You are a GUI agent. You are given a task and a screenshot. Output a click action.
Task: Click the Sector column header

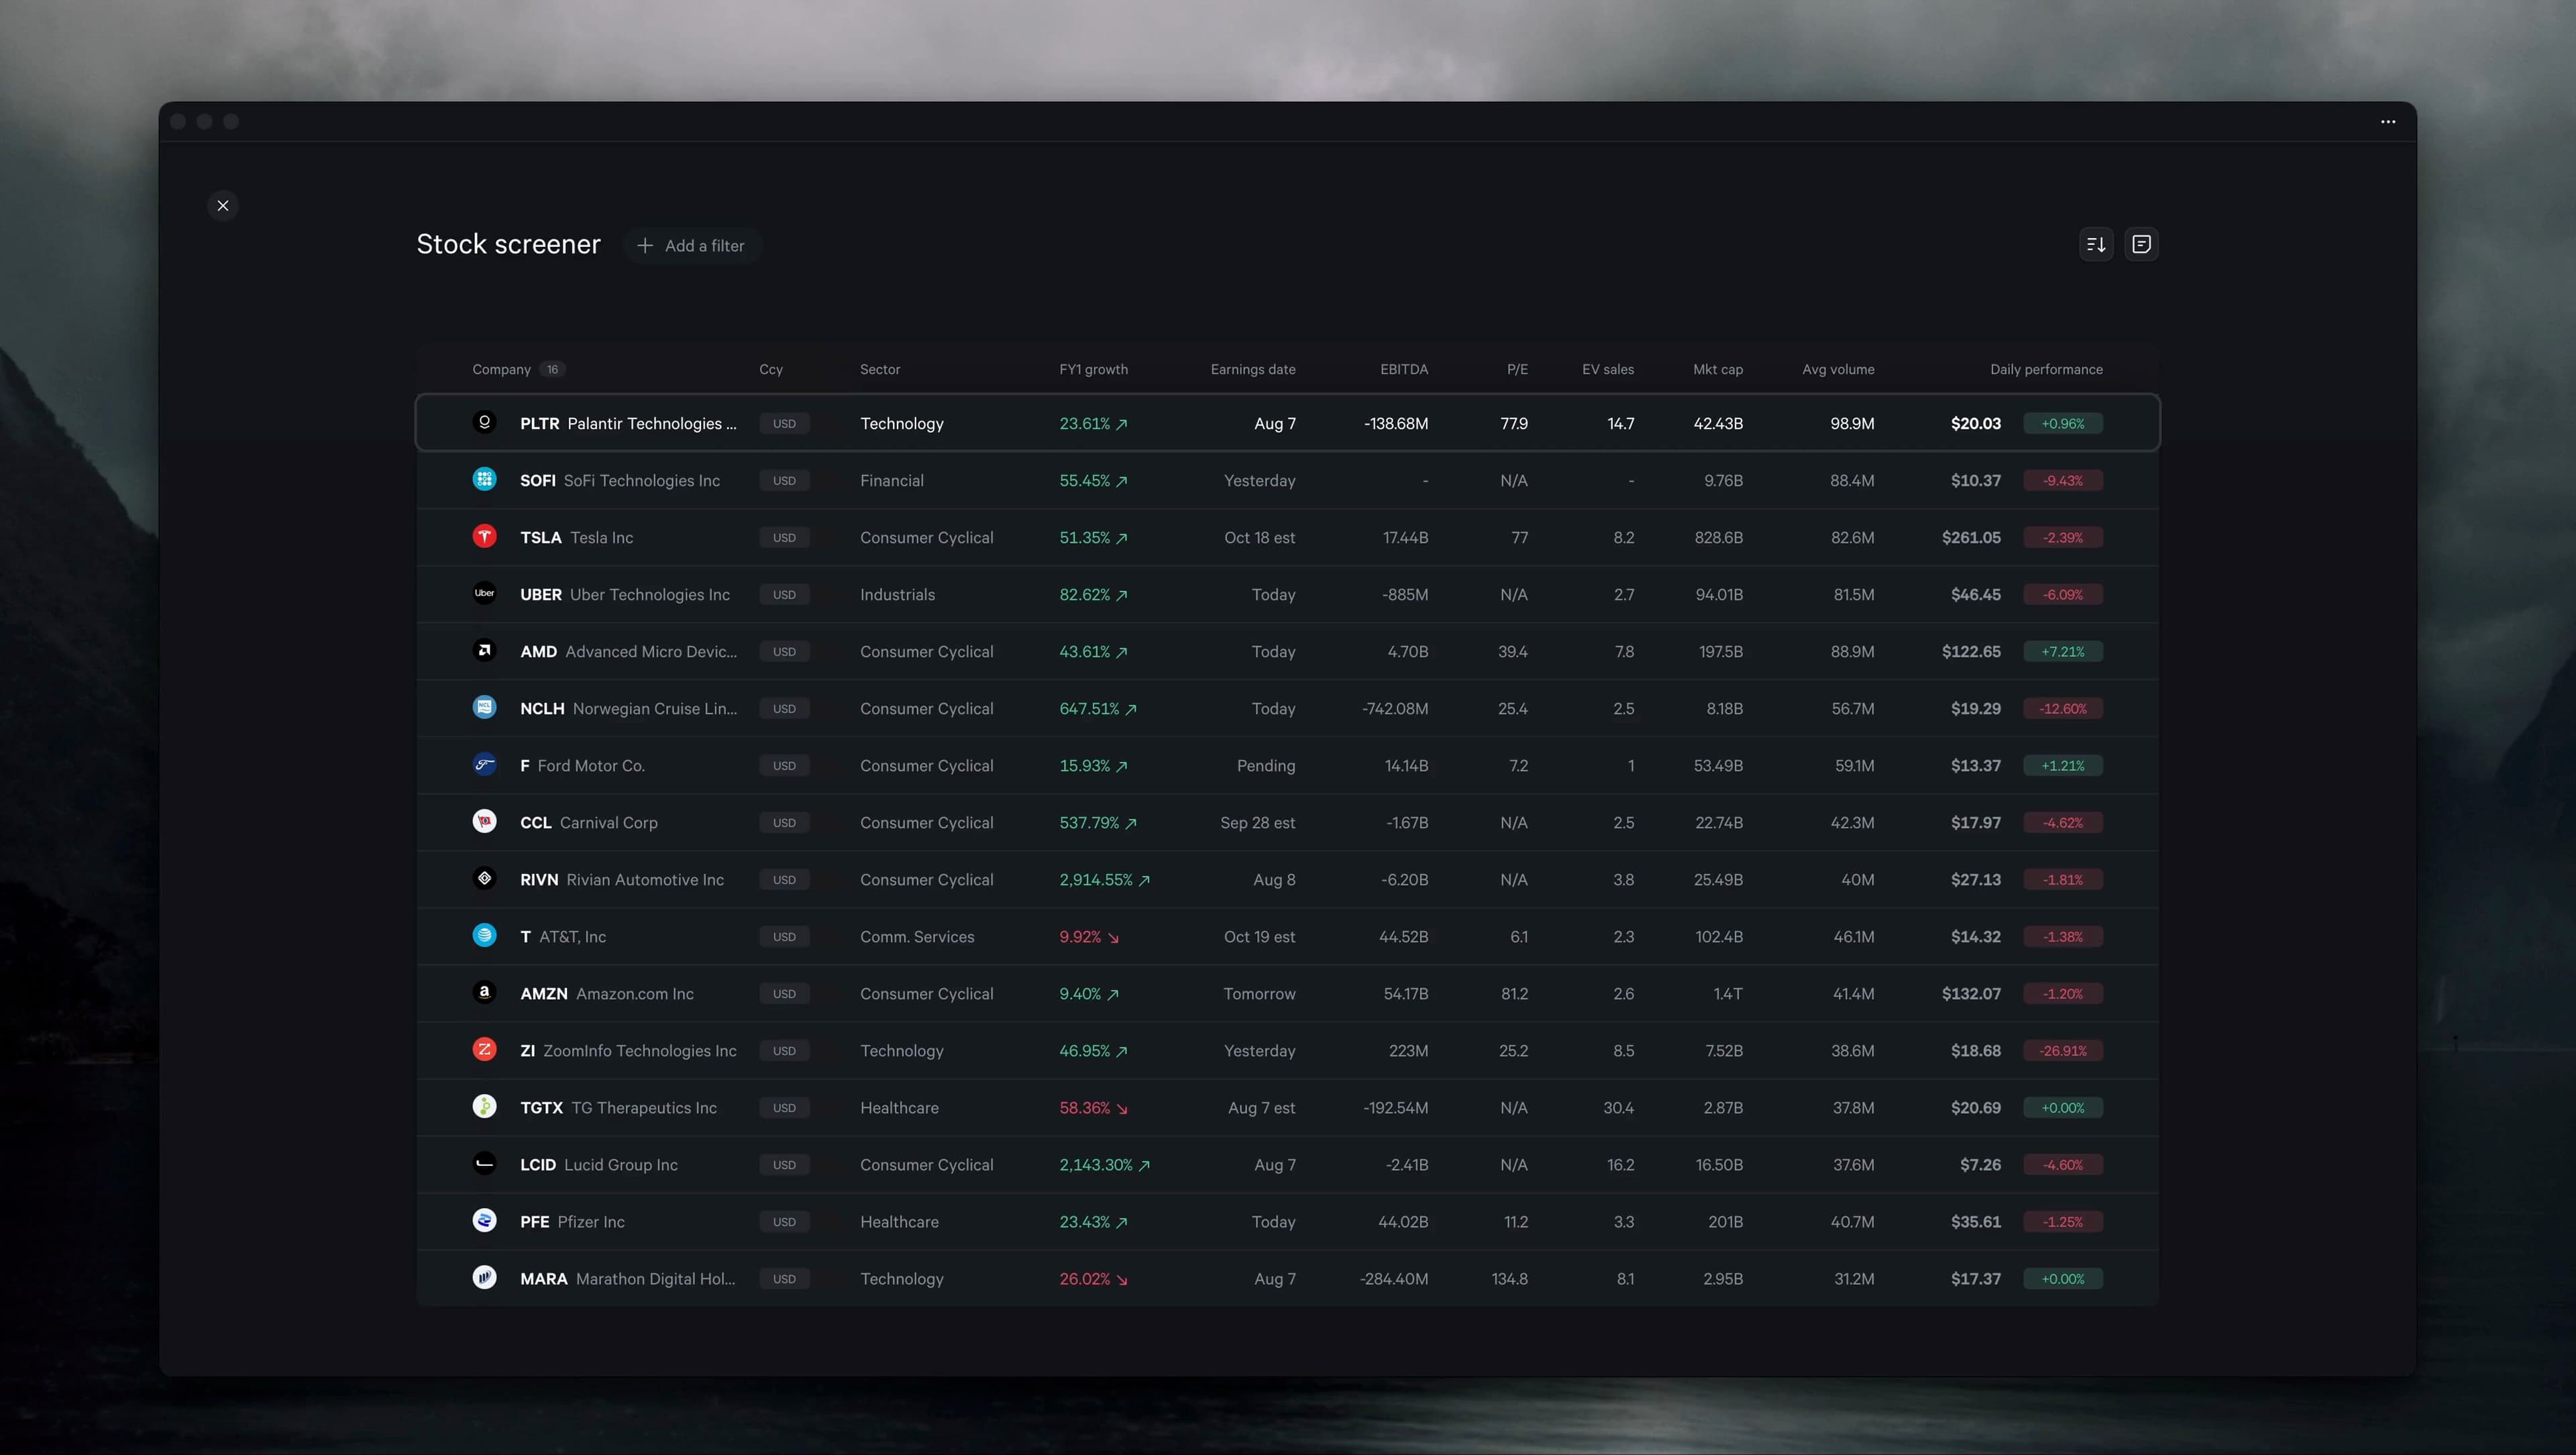879,370
